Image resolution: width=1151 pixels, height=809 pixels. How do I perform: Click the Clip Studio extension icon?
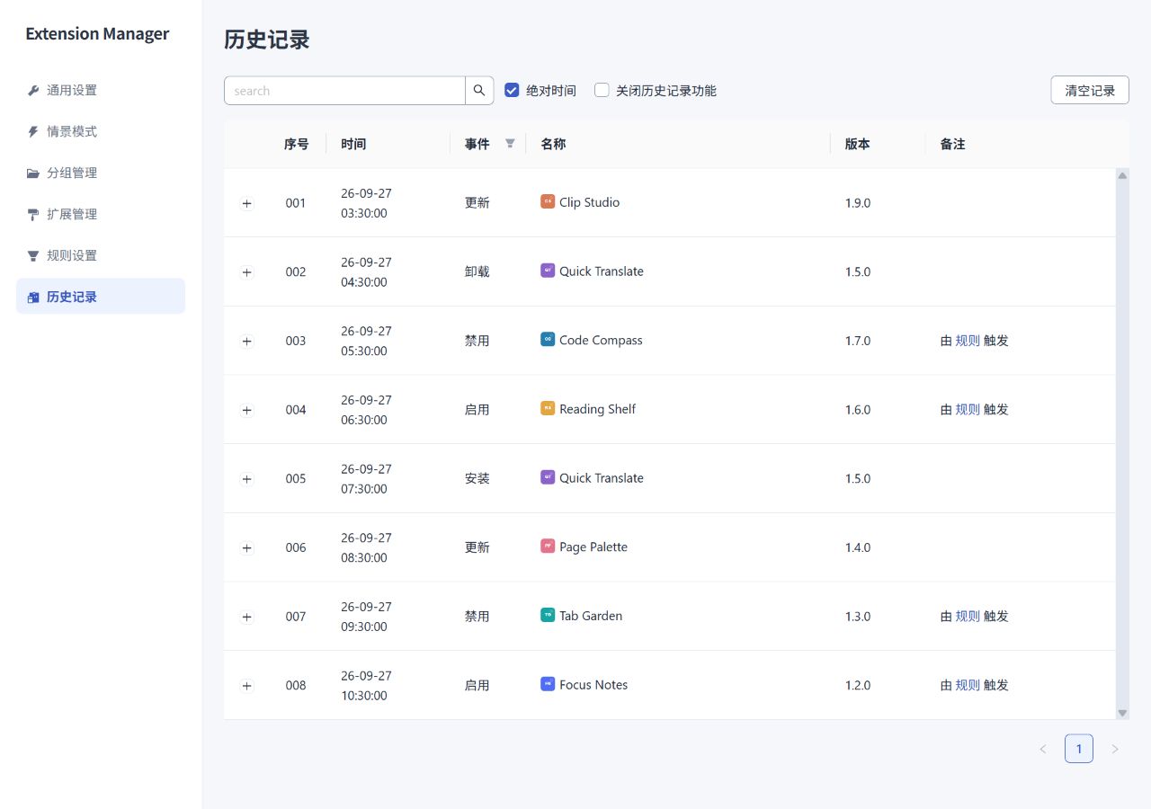(548, 201)
